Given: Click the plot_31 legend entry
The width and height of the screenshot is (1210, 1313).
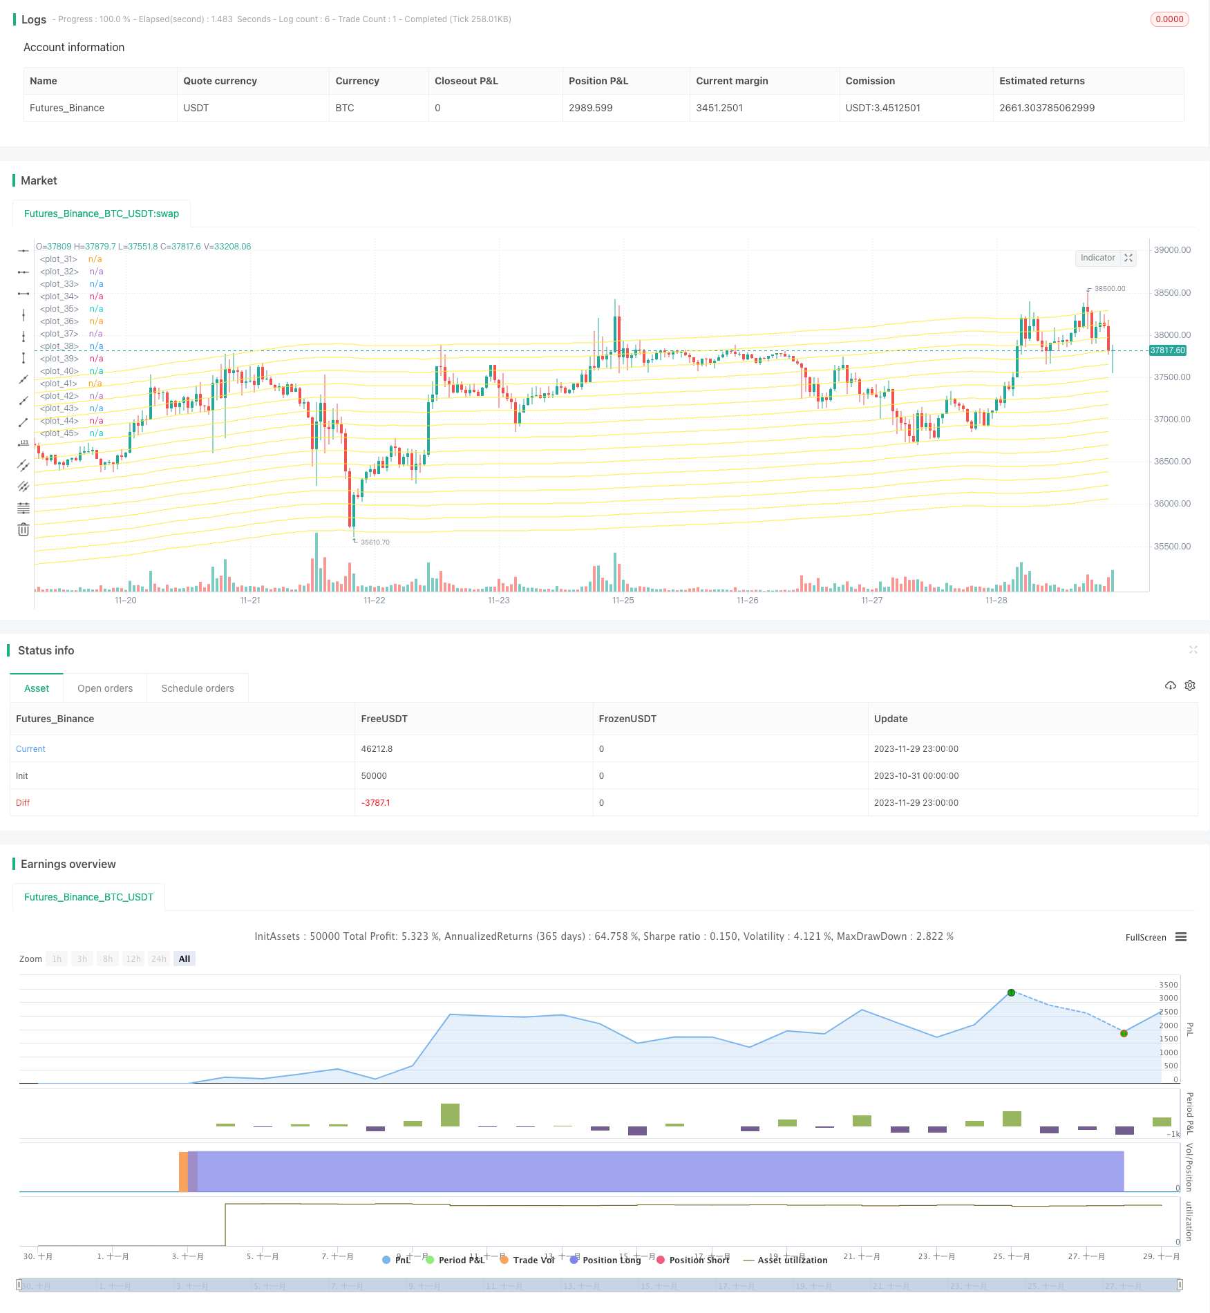Looking at the screenshot, I should tap(71, 259).
